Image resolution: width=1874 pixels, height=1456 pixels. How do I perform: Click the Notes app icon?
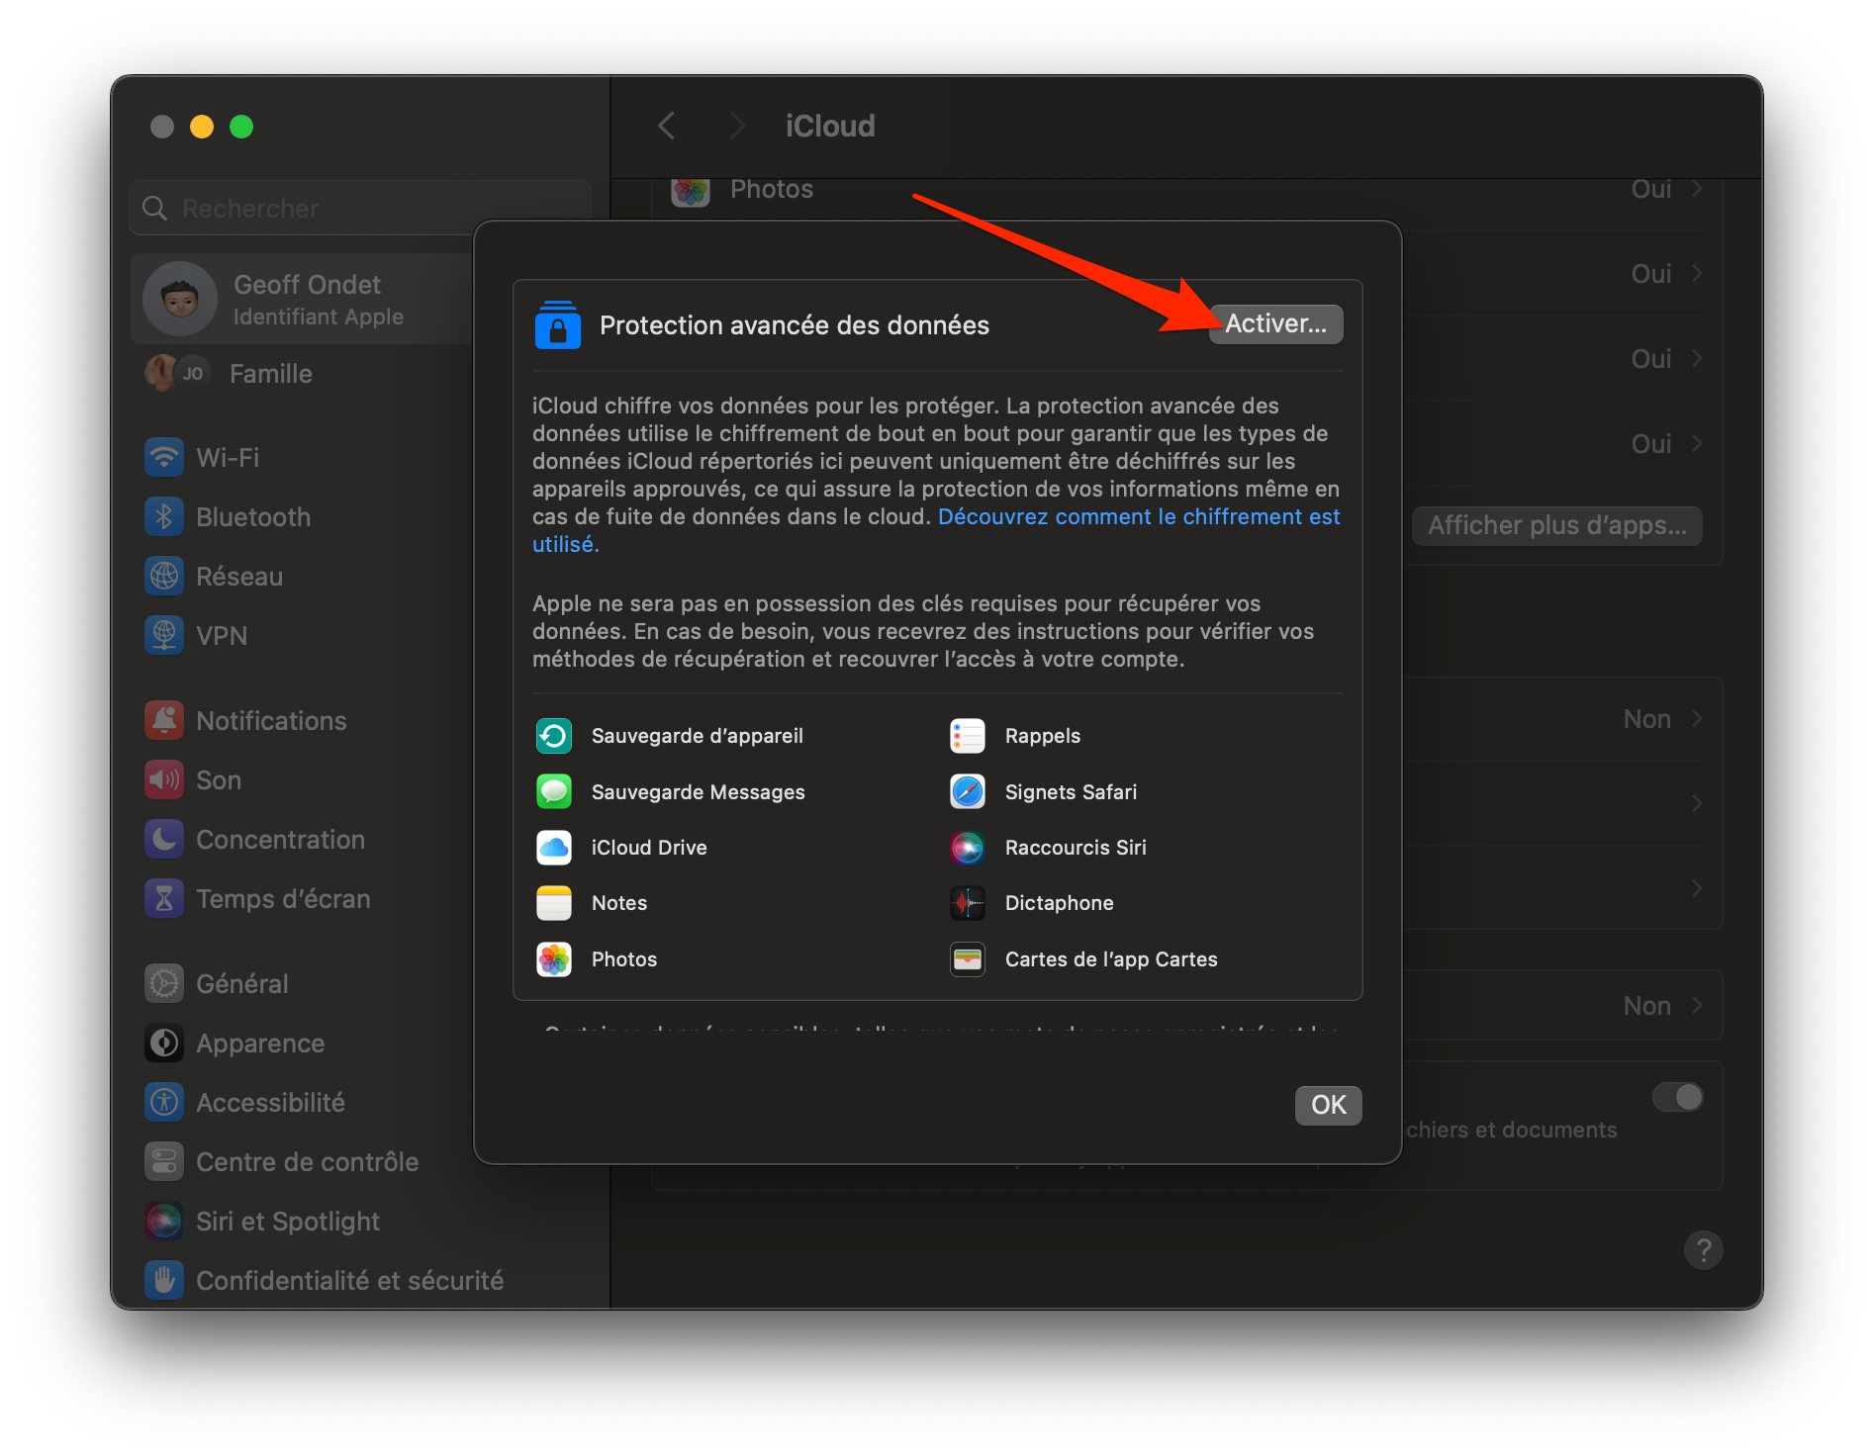(x=554, y=903)
